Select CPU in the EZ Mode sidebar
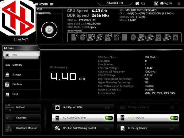 21,55
